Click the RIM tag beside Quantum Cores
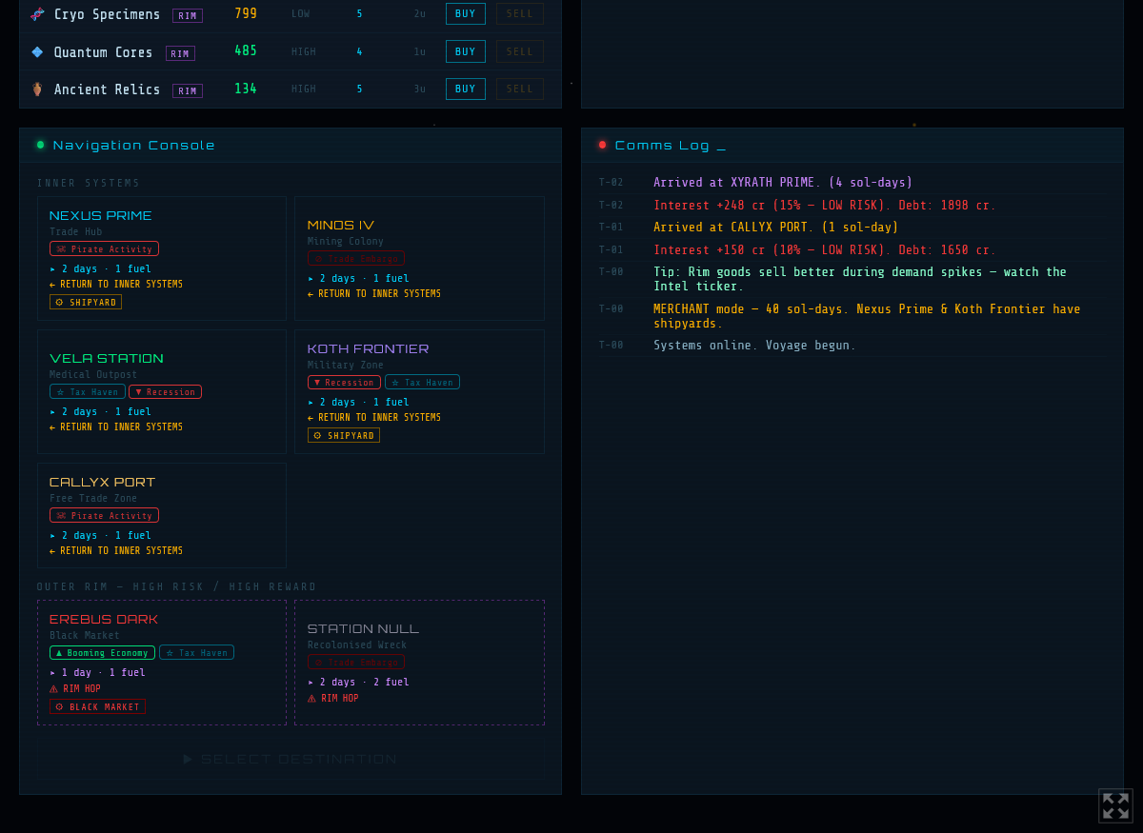Viewport: 1143px width, 833px height. pos(180,53)
